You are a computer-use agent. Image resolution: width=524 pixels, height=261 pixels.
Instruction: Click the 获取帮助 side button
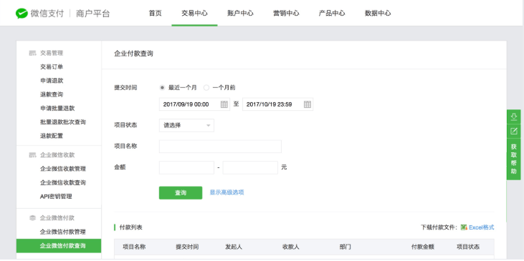514,159
